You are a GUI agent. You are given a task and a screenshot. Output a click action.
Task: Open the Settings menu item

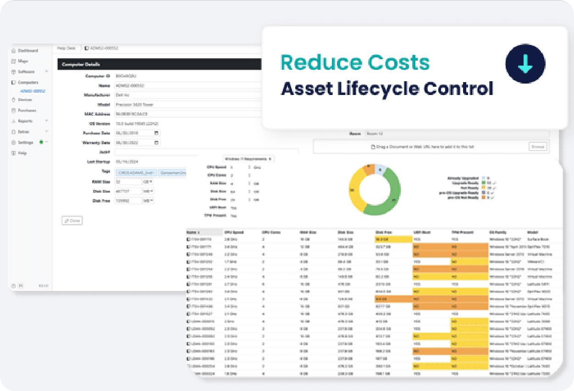pos(26,142)
